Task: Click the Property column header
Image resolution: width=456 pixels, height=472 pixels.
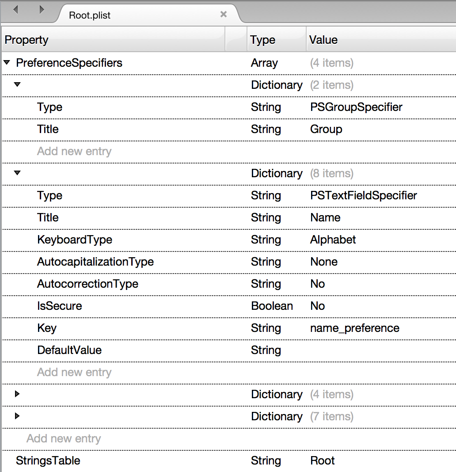Action: 114,39
